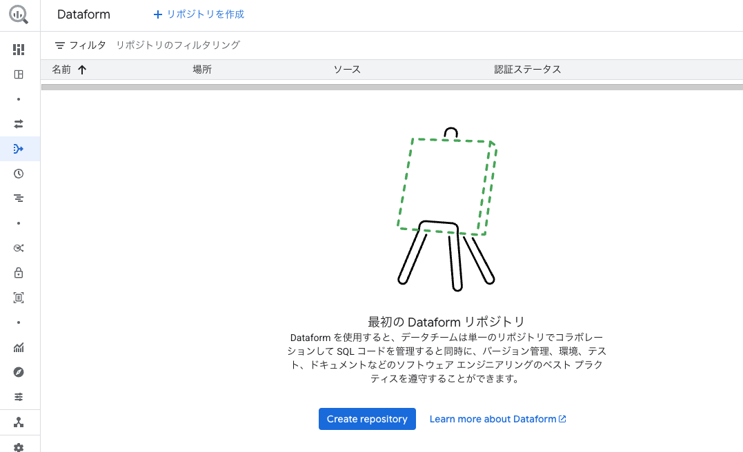Select the highlighted Dataform branch icon in sidebar
The width and height of the screenshot is (743, 452).
19,148
